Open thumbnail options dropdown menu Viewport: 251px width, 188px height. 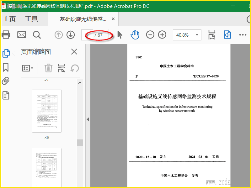coord(28,68)
